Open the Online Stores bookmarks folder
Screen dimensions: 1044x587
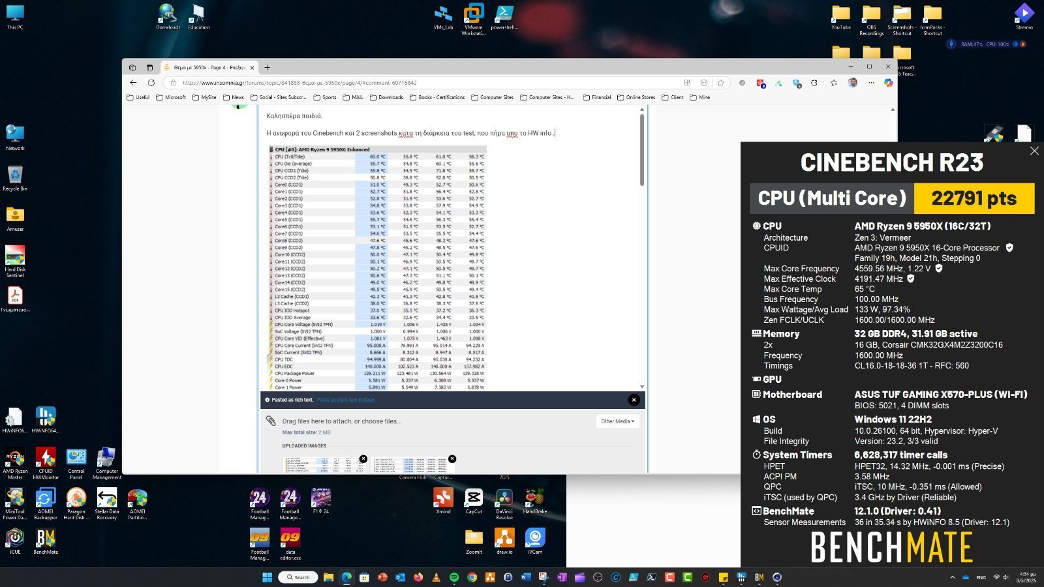click(636, 97)
